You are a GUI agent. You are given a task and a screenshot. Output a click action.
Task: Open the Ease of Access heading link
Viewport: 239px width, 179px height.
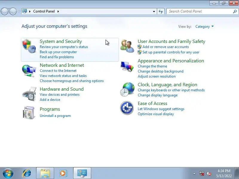pos(152,104)
